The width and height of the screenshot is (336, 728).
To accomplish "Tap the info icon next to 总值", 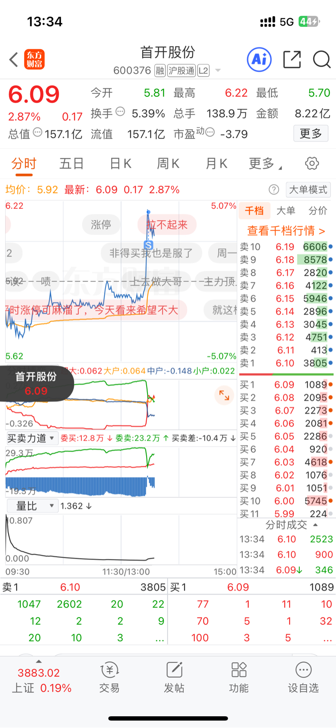I will pos(38,132).
